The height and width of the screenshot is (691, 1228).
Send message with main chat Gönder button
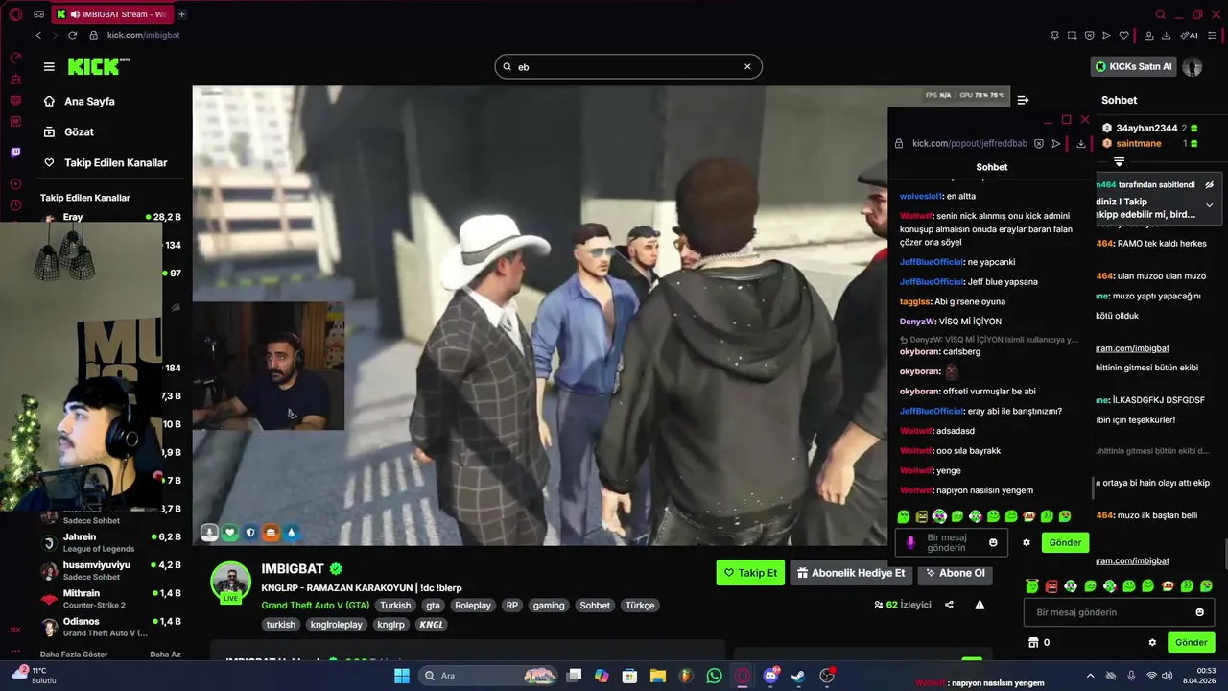click(1192, 642)
